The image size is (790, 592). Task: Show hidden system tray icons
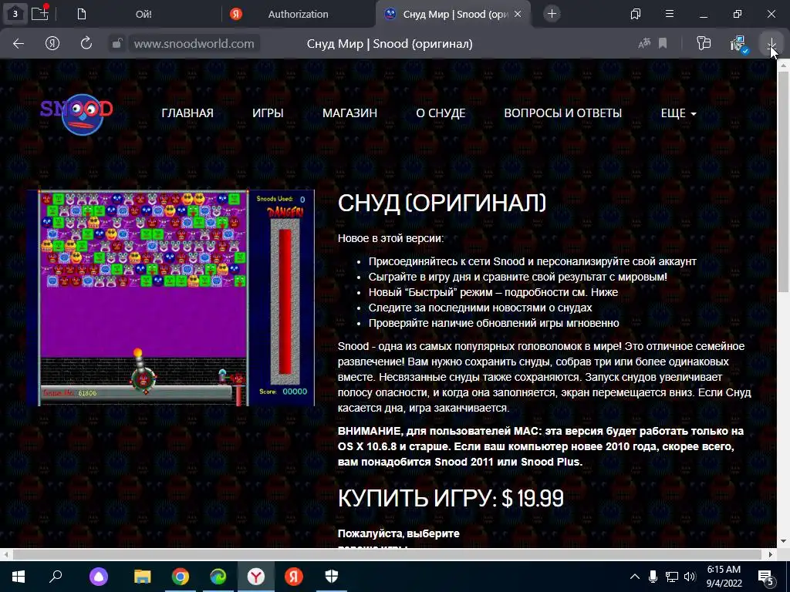tap(635, 577)
